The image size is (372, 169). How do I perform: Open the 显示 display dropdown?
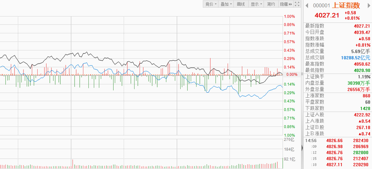pos(256,4)
